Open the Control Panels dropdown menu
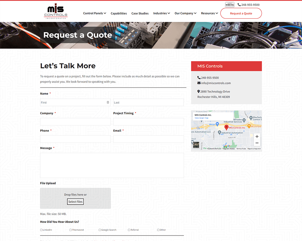Screen dimensions: 302x241 (95, 13)
